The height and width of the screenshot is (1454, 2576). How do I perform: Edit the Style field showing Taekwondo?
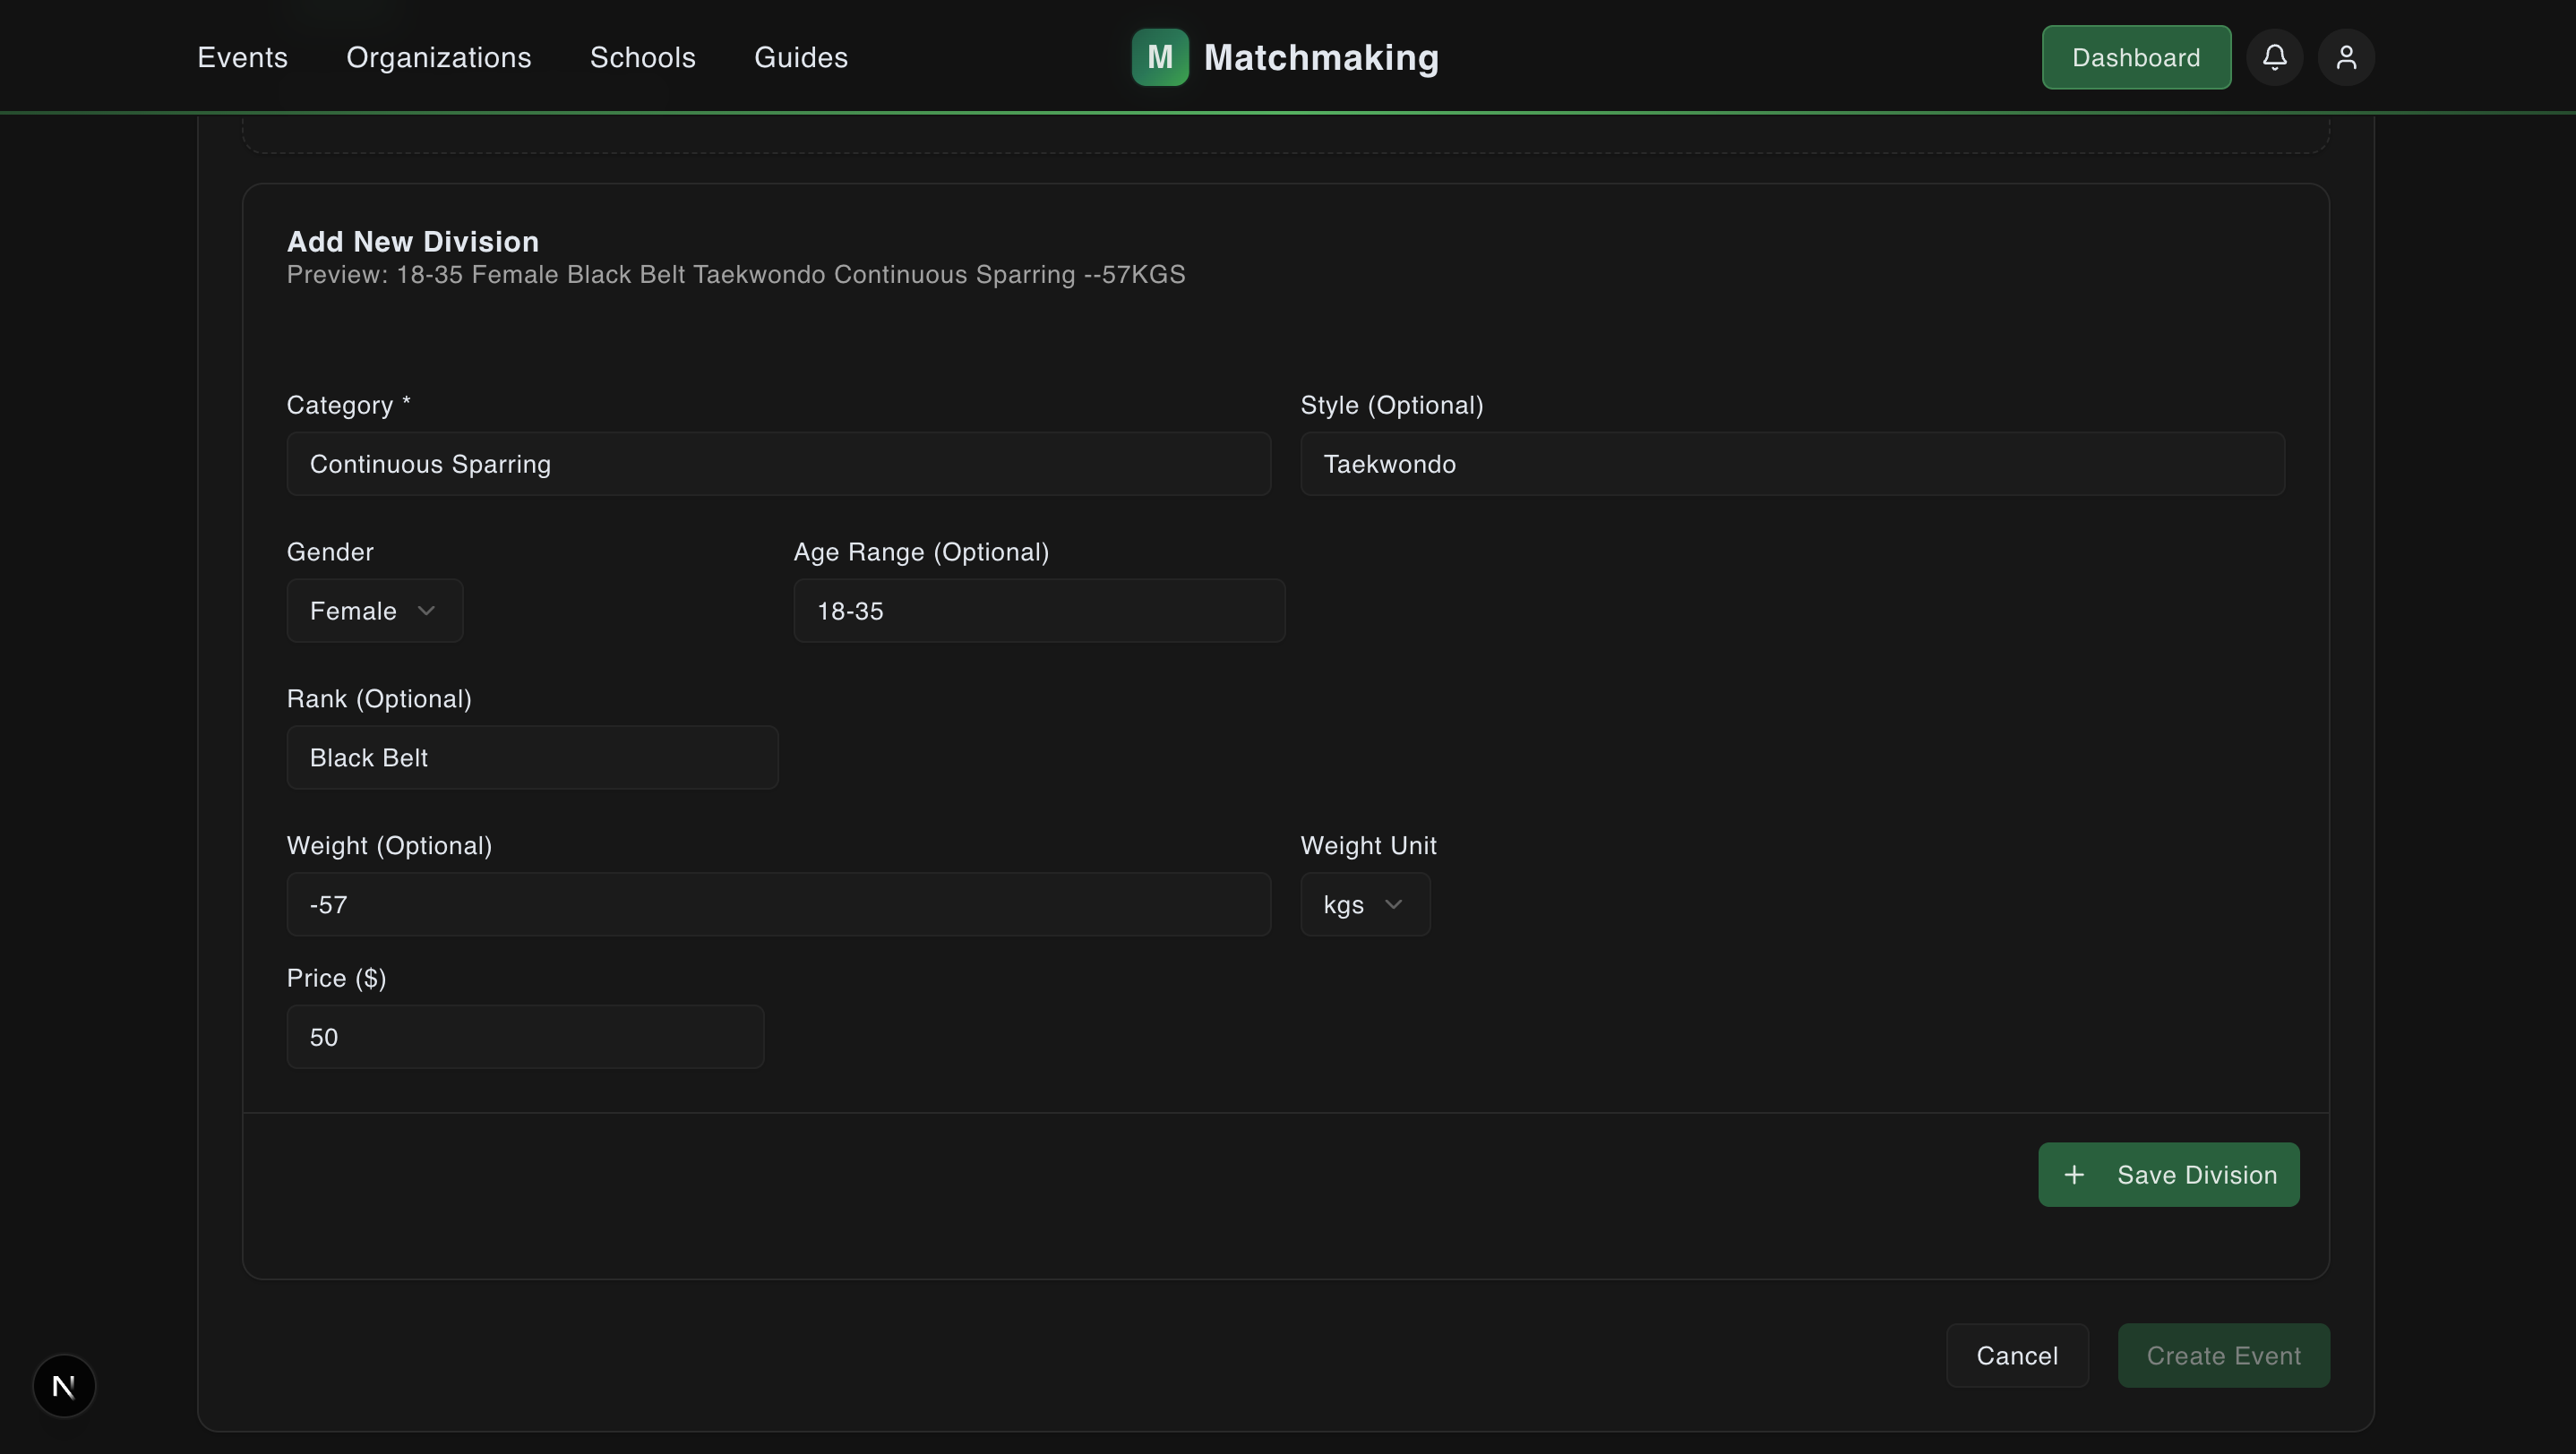[x=1792, y=464]
